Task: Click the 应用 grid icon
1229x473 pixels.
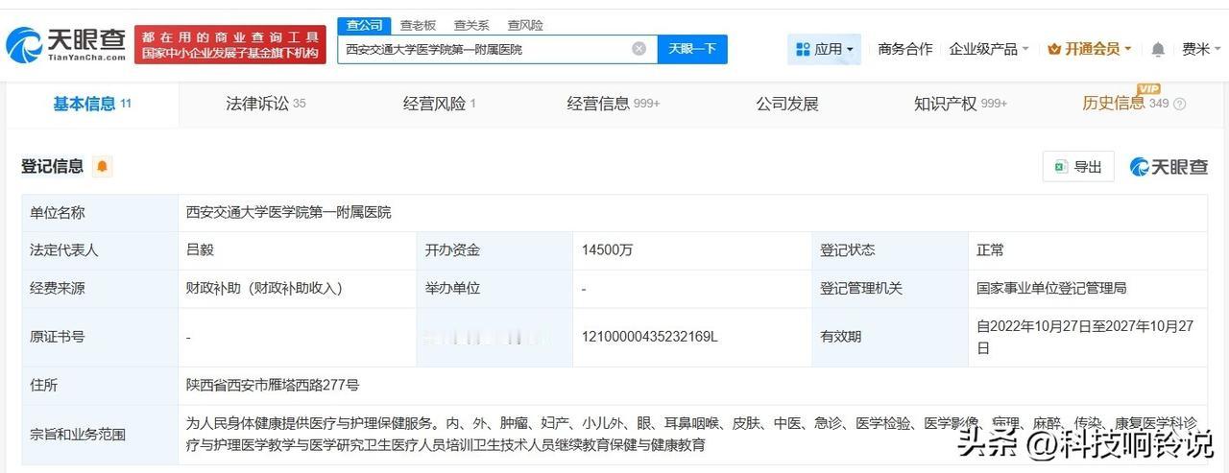Action: (803, 49)
